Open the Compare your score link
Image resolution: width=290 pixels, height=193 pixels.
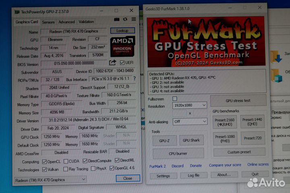(225, 165)
